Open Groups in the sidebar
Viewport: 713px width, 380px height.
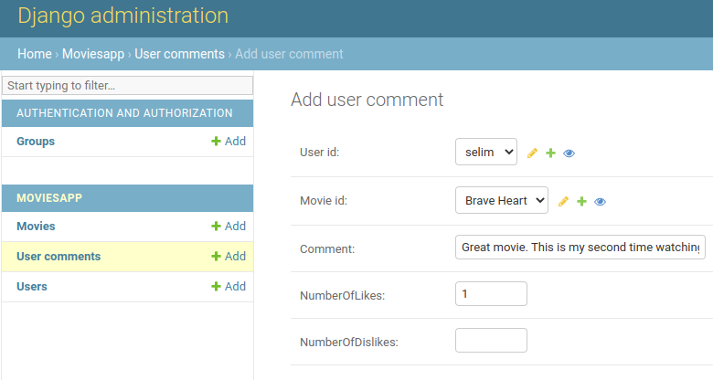coord(36,142)
